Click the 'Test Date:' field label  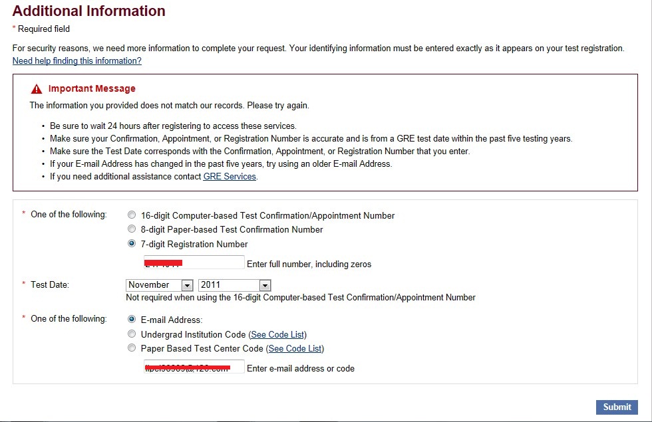point(50,284)
